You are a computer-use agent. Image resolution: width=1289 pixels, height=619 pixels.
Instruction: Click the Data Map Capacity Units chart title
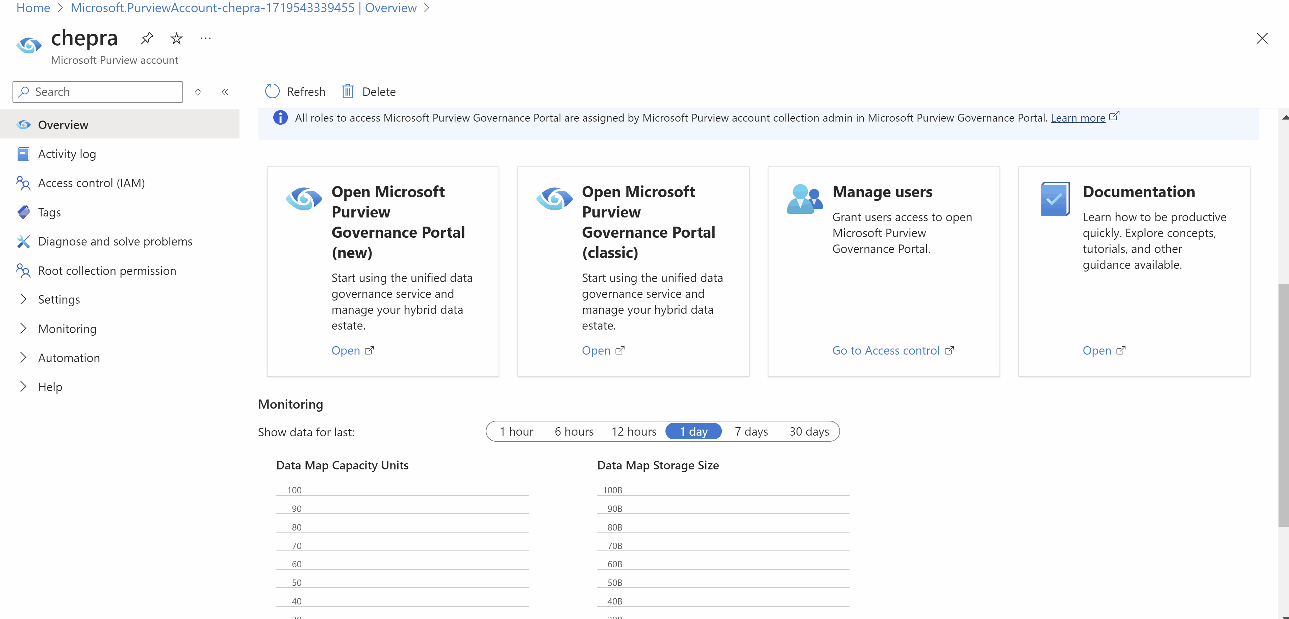342,465
